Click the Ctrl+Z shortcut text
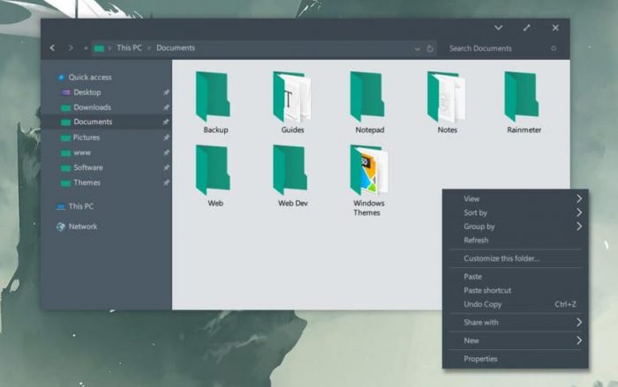 click(x=566, y=304)
